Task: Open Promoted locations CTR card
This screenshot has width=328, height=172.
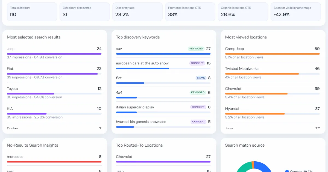Action: pos(190,12)
